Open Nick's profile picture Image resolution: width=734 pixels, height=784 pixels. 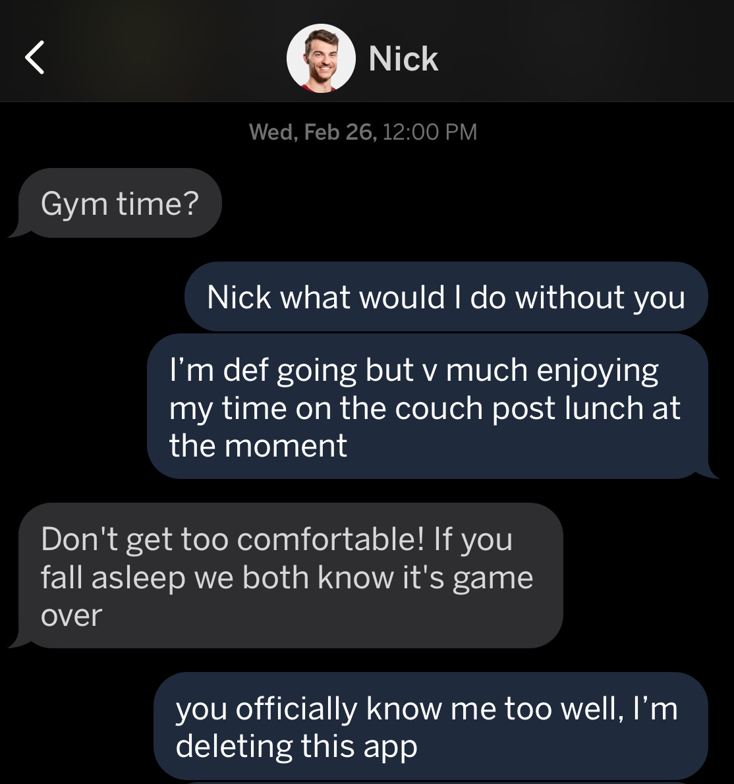(x=321, y=58)
